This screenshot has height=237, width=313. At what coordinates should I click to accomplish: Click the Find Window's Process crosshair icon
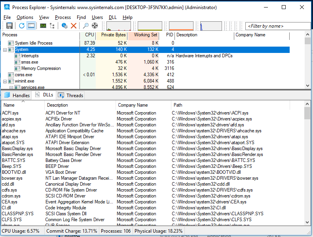click(95, 26)
